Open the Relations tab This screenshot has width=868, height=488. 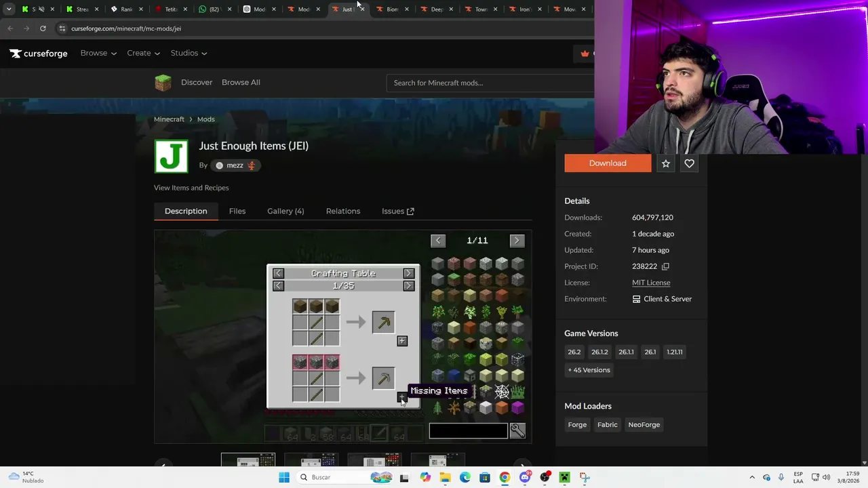[x=343, y=211]
